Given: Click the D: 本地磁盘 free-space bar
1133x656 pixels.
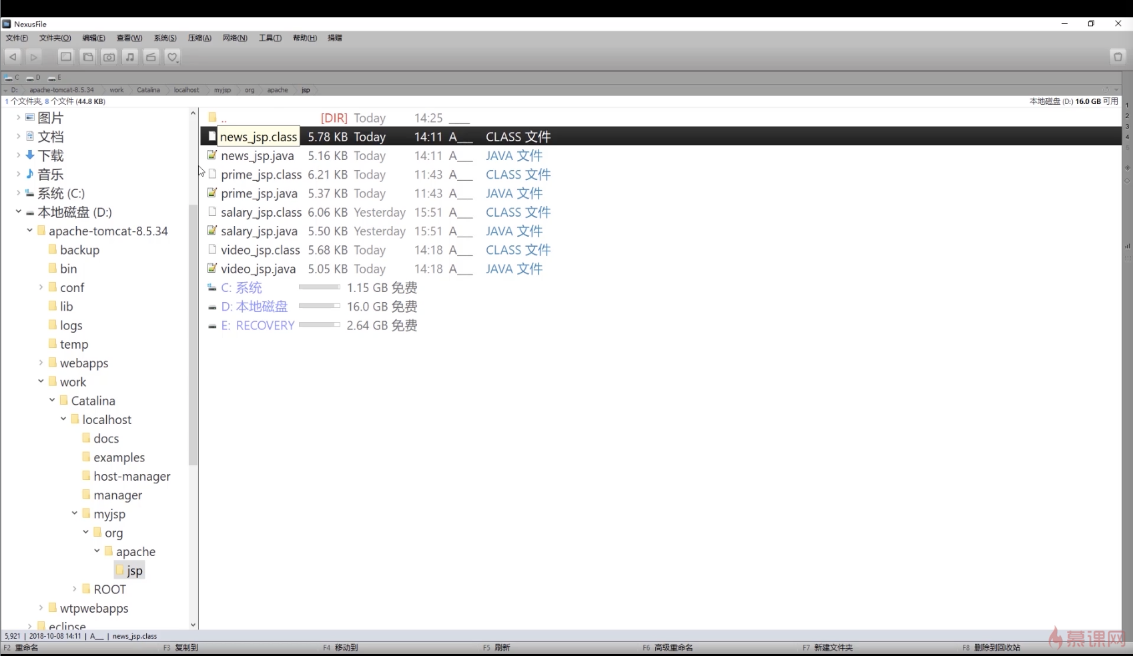Looking at the screenshot, I should click(x=320, y=306).
